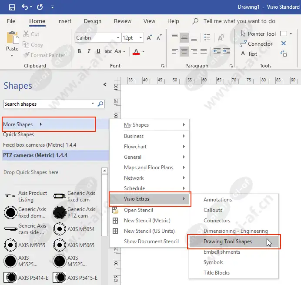Click the Search shapes magnifier icon
Screen dimensions: 301x285
pyautogui.click(x=100, y=104)
